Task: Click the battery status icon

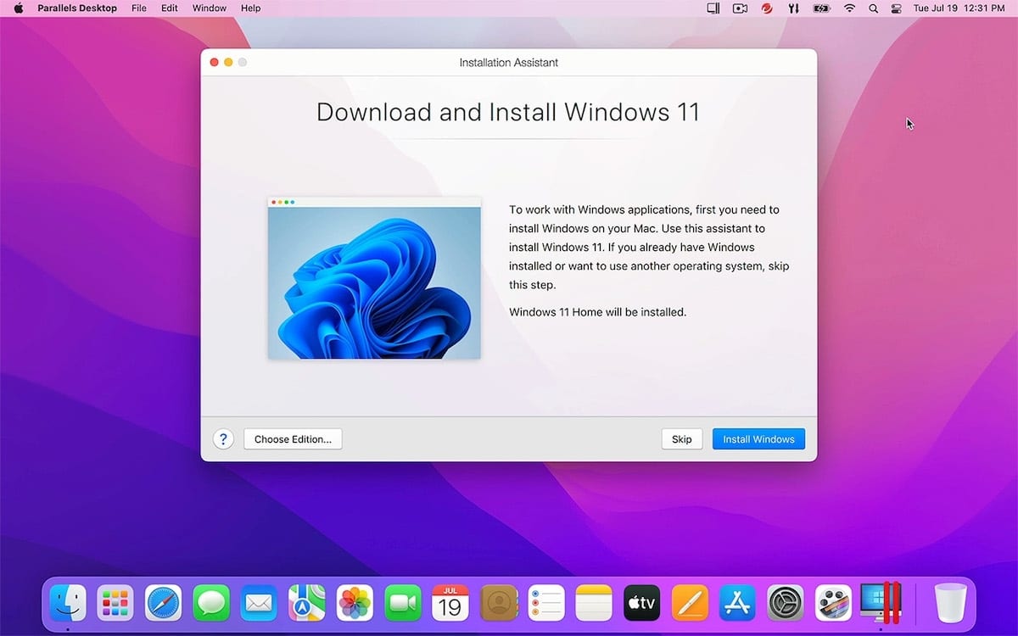Action: click(x=821, y=8)
